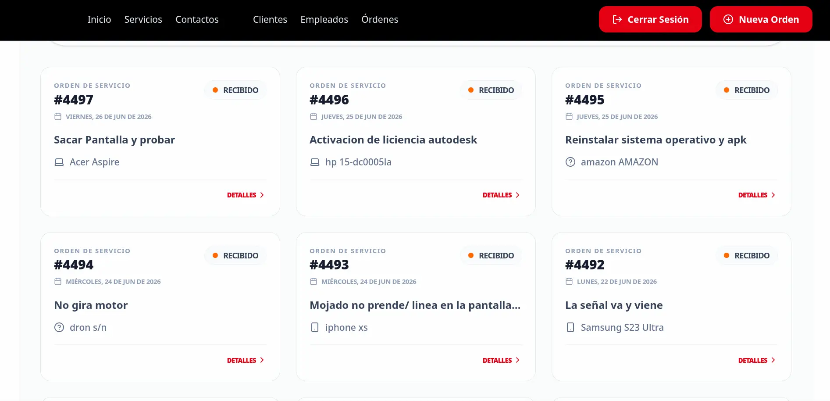Click the RECIBIDO status badge on order #4496
830x401 pixels.
pyautogui.click(x=491, y=90)
